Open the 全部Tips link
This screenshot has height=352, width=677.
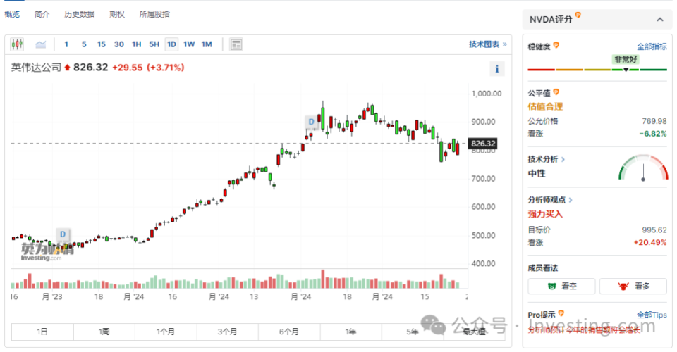coord(652,315)
